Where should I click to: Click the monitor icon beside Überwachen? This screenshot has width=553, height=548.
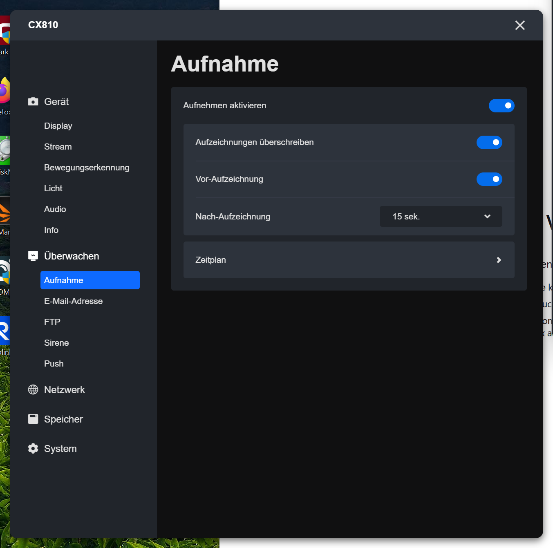point(33,256)
